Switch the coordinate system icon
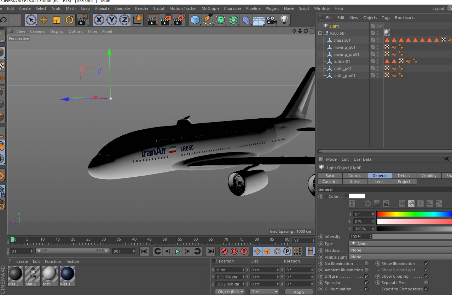Image resolution: width=452 pixels, height=295 pixels. [137, 20]
